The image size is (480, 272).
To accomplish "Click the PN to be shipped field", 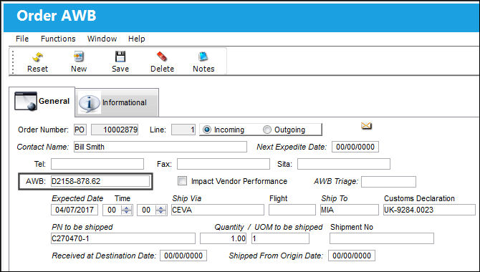I will pyautogui.click(x=123, y=238).
